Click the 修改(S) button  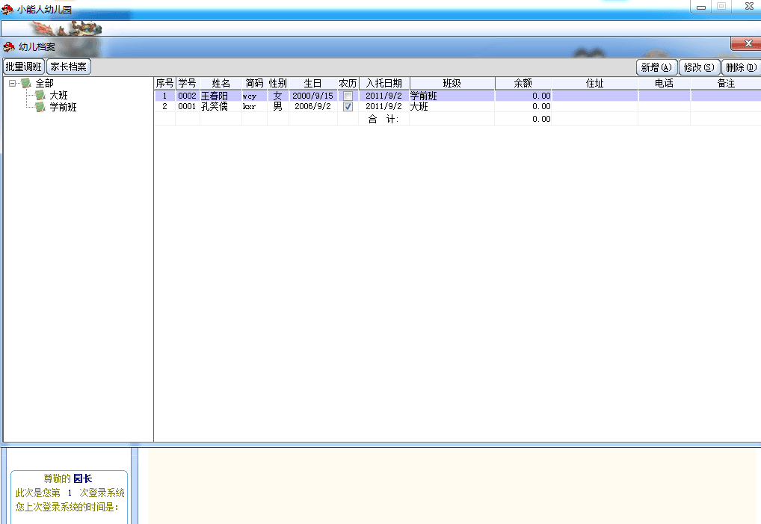(699, 67)
